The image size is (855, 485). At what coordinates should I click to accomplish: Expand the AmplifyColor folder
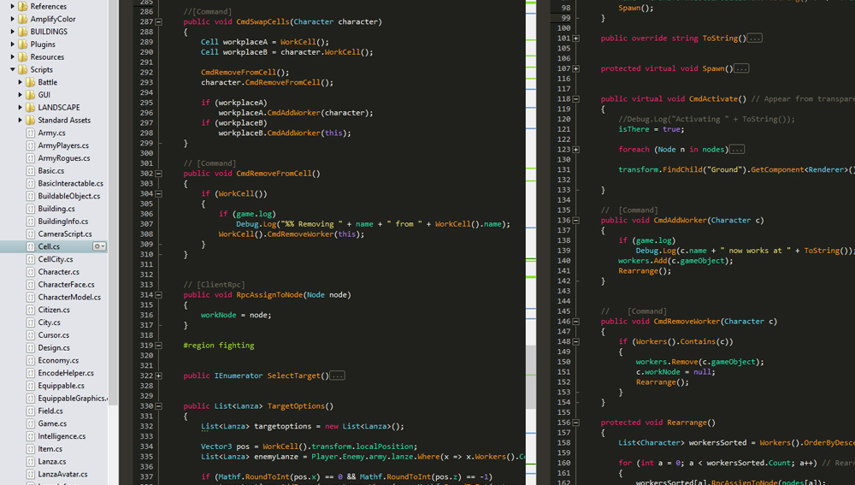pos(13,19)
